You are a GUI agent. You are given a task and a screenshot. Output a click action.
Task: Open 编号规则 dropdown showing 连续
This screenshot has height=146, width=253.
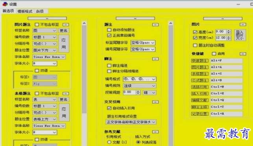pos(140,86)
